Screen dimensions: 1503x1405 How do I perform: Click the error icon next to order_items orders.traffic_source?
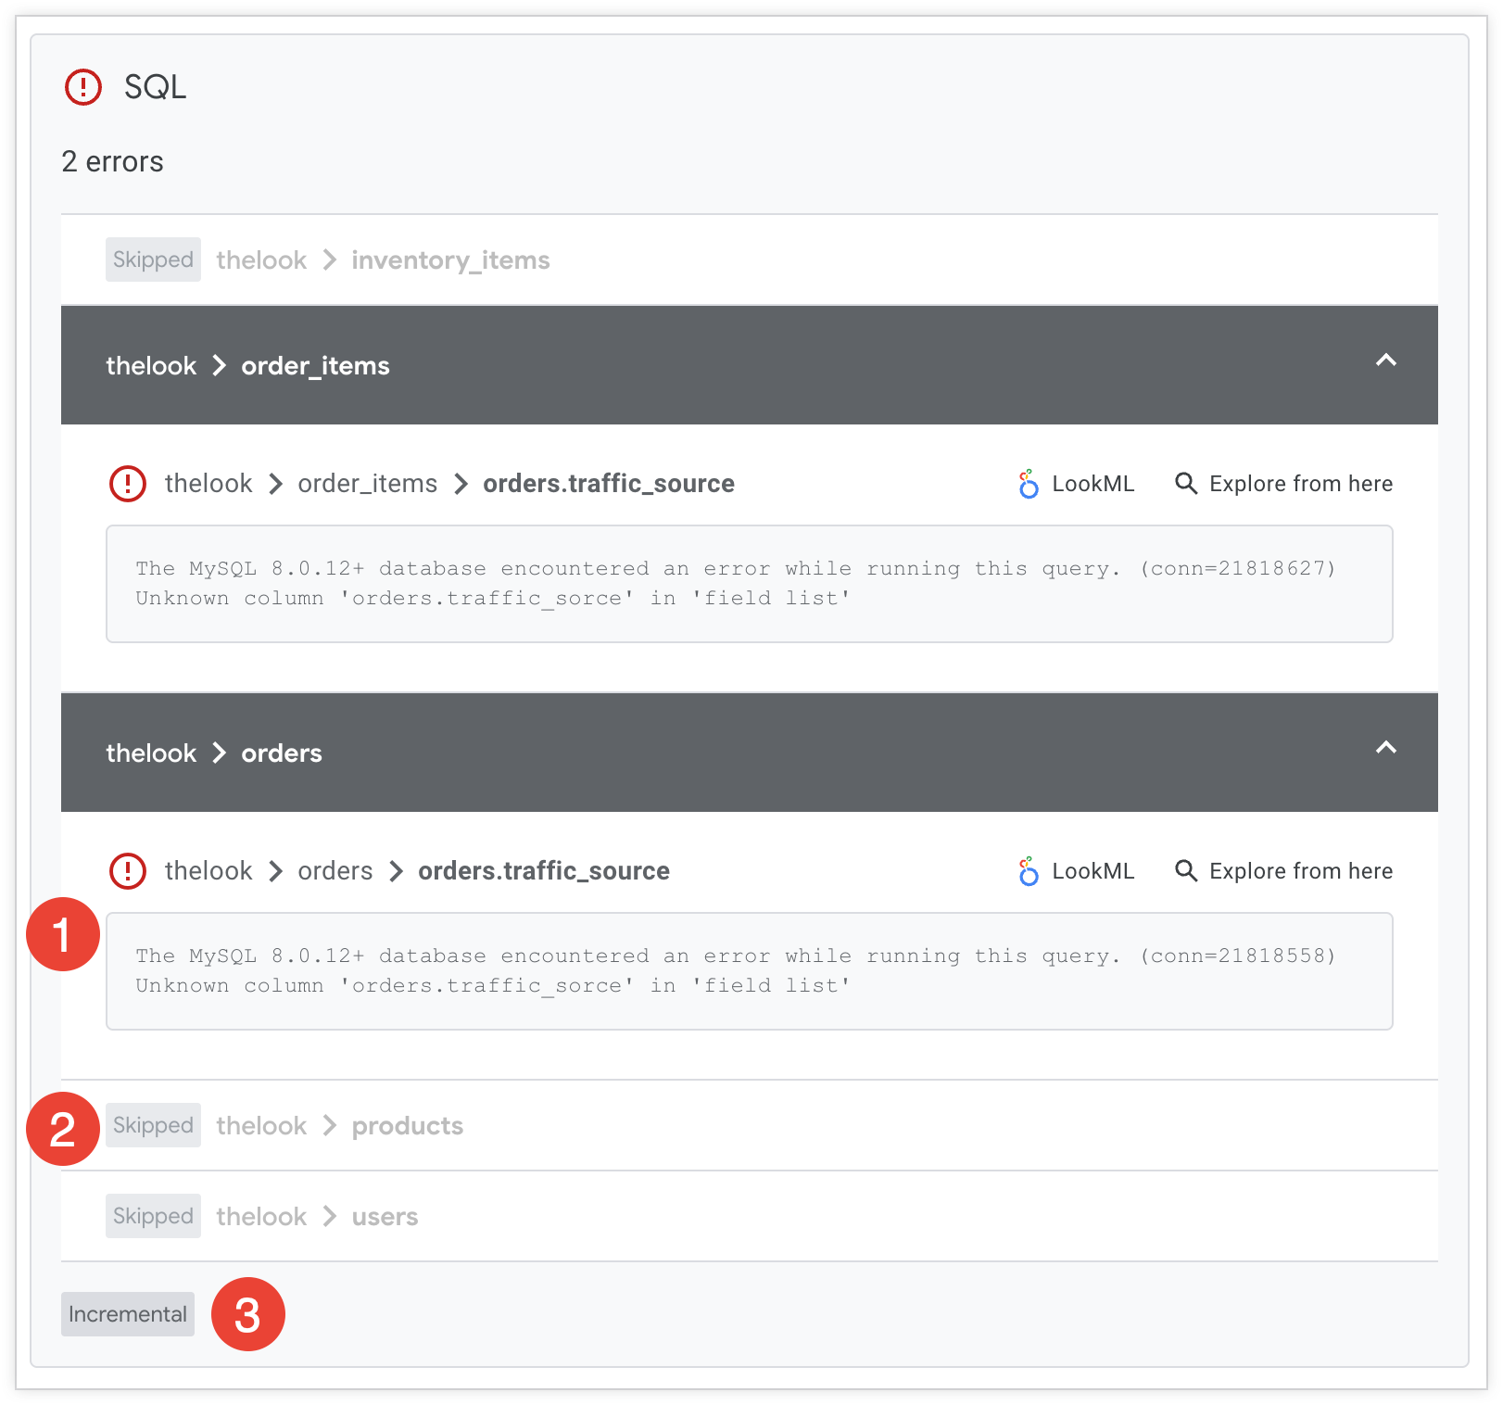click(x=127, y=483)
